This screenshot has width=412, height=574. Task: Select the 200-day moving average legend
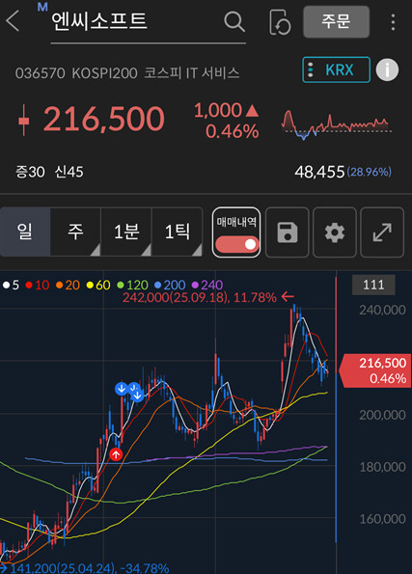[170, 285]
